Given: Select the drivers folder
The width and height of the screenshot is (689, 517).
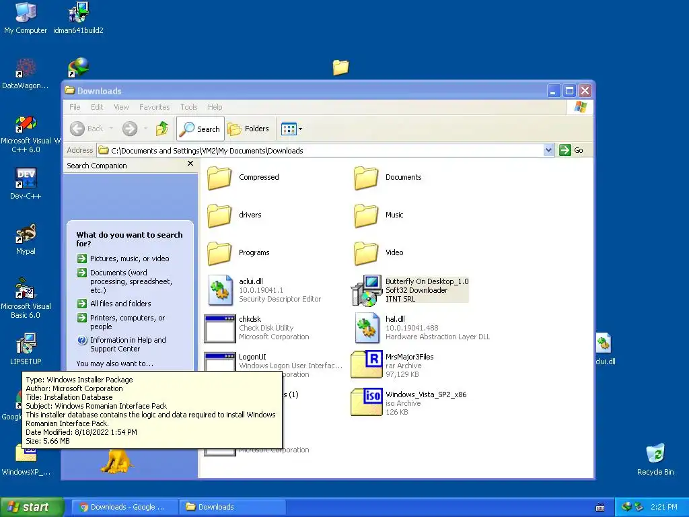Looking at the screenshot, I should click(234, 215).
